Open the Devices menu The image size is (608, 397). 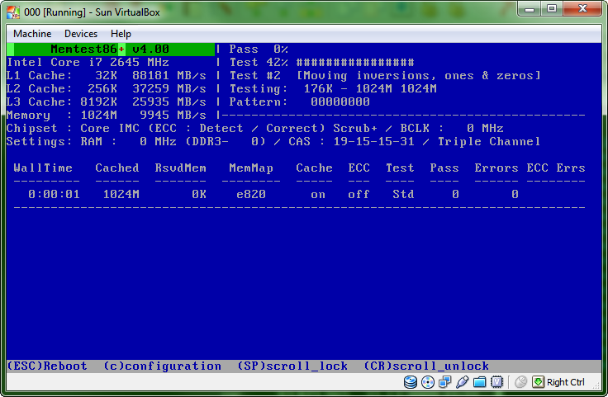click(x=80, y=34)
